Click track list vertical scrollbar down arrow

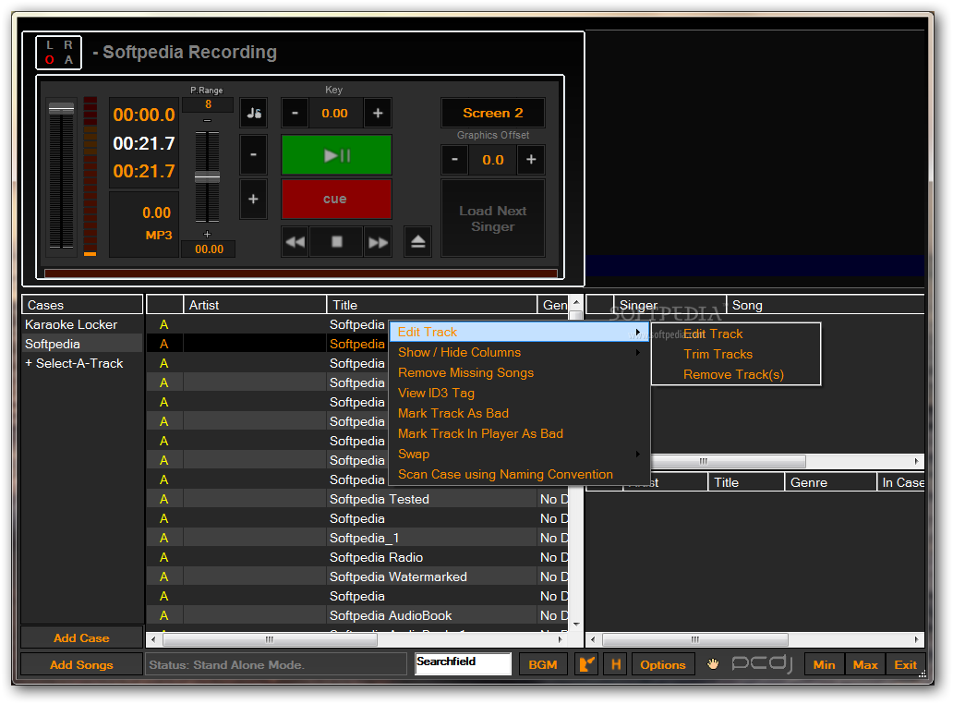[x=576, y=625]
